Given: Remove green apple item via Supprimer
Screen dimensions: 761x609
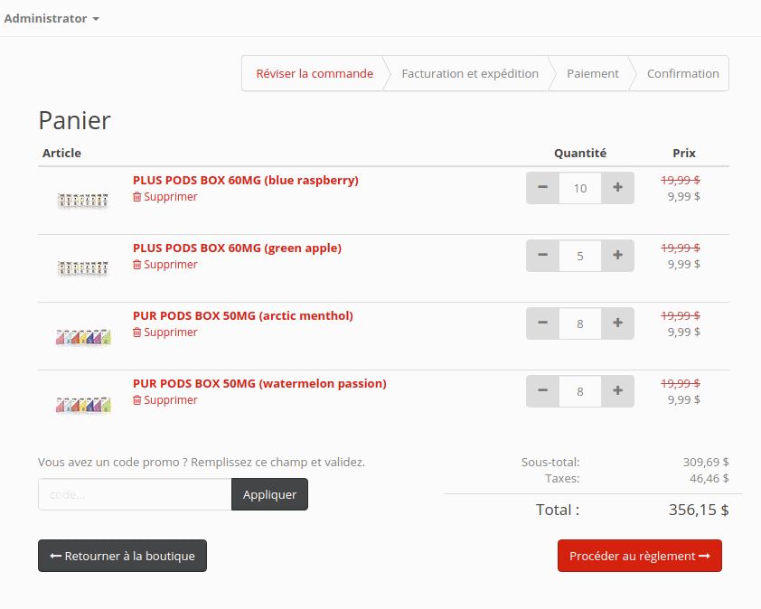Looking at the screenshot, I should coord(165,265).
